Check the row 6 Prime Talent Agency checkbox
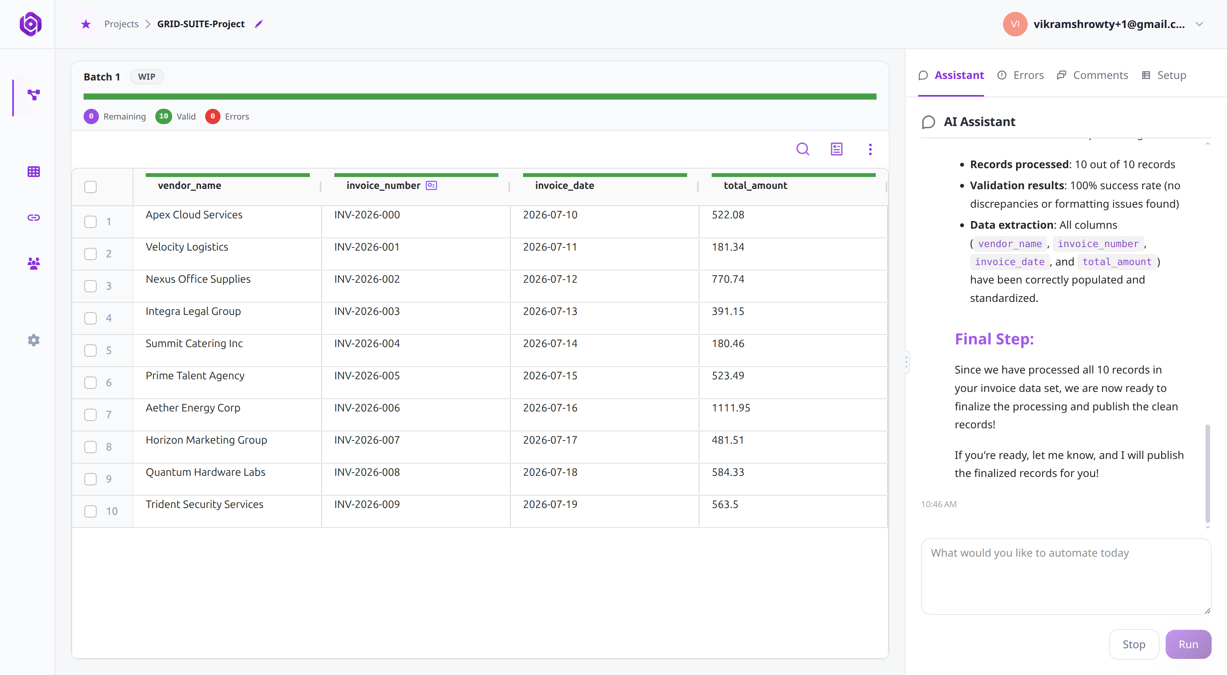The width and height of the screenshot is (1227, 675). point(90,382)
